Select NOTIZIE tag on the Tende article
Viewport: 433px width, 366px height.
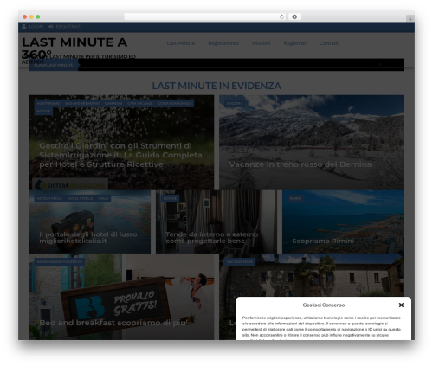pyautogui.click(x=170, y=198)
